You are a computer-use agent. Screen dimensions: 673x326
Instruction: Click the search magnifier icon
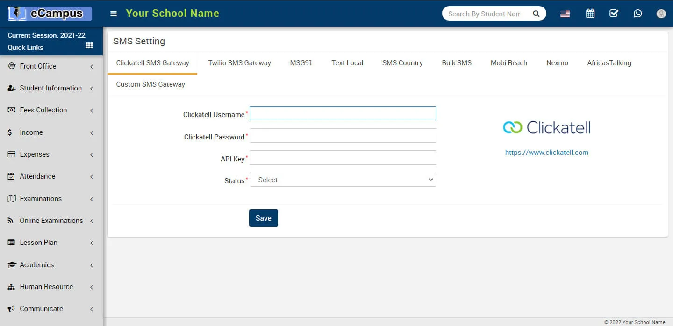point(536,14)
